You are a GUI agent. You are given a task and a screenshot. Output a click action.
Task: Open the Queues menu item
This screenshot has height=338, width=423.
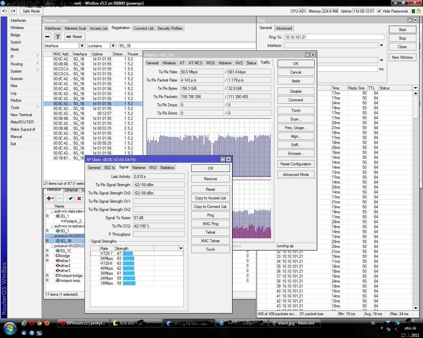coord(17,79)
